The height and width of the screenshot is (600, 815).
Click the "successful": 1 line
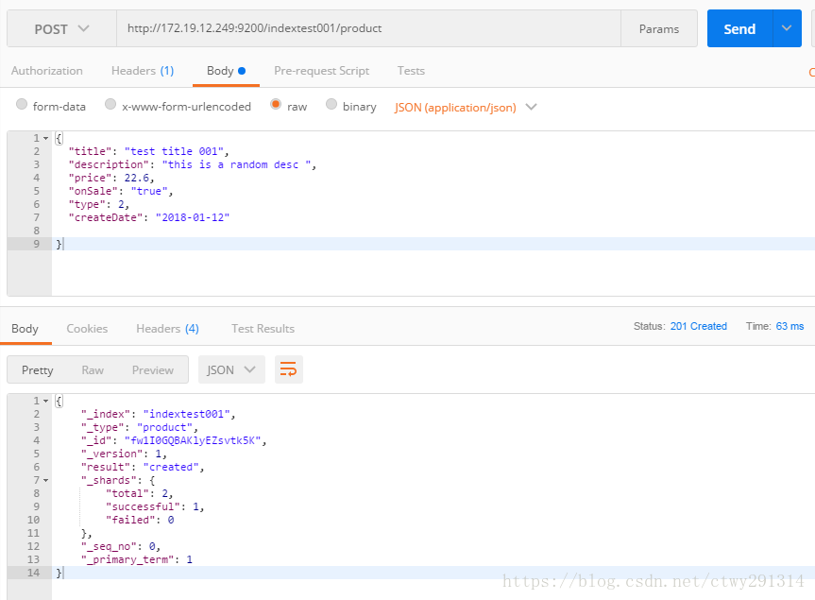coord(155,507)
